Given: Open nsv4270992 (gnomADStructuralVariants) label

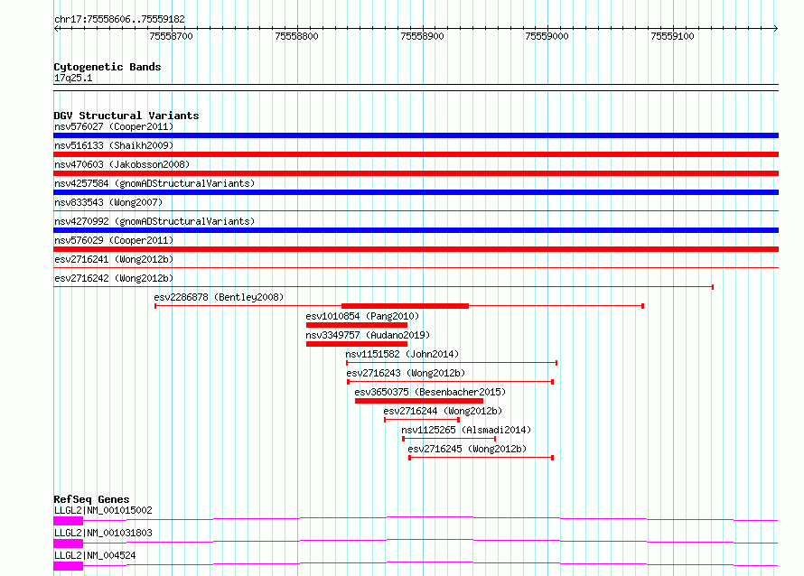Looking at the screenshot, I should 154,221.
